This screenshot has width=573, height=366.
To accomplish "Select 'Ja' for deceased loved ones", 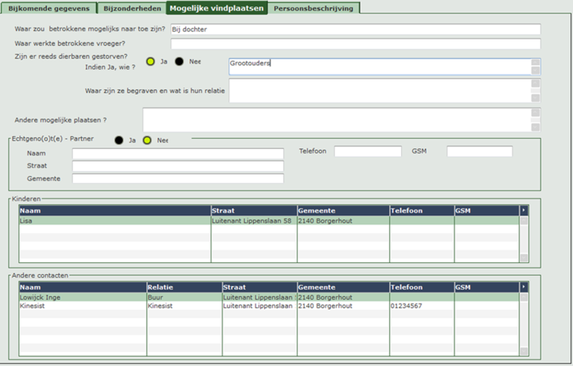I will 150,62.
